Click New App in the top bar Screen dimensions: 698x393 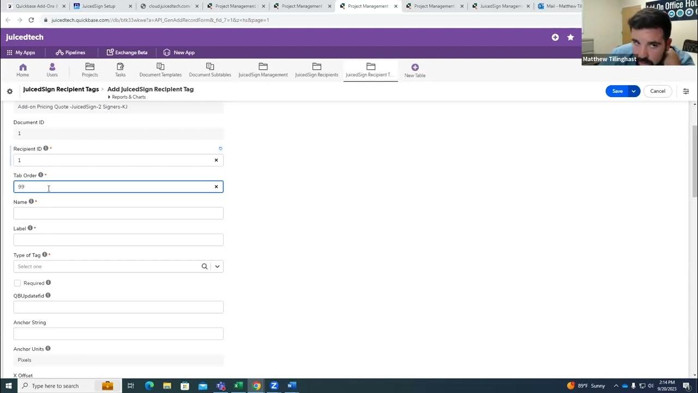[179, 52]
